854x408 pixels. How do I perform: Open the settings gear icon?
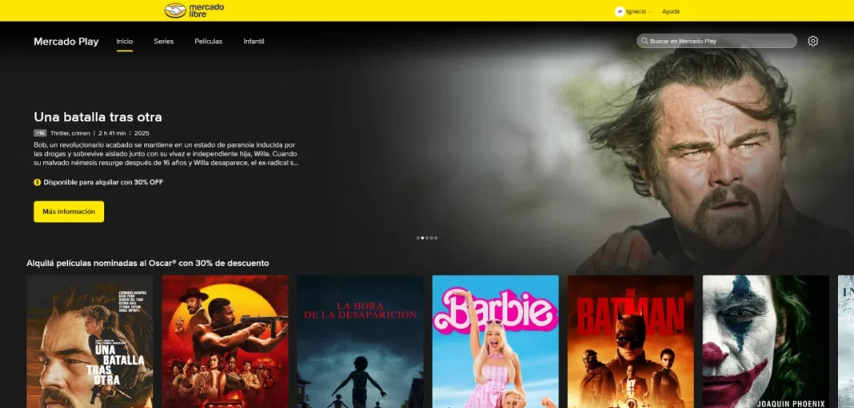[x=812, y=42]
